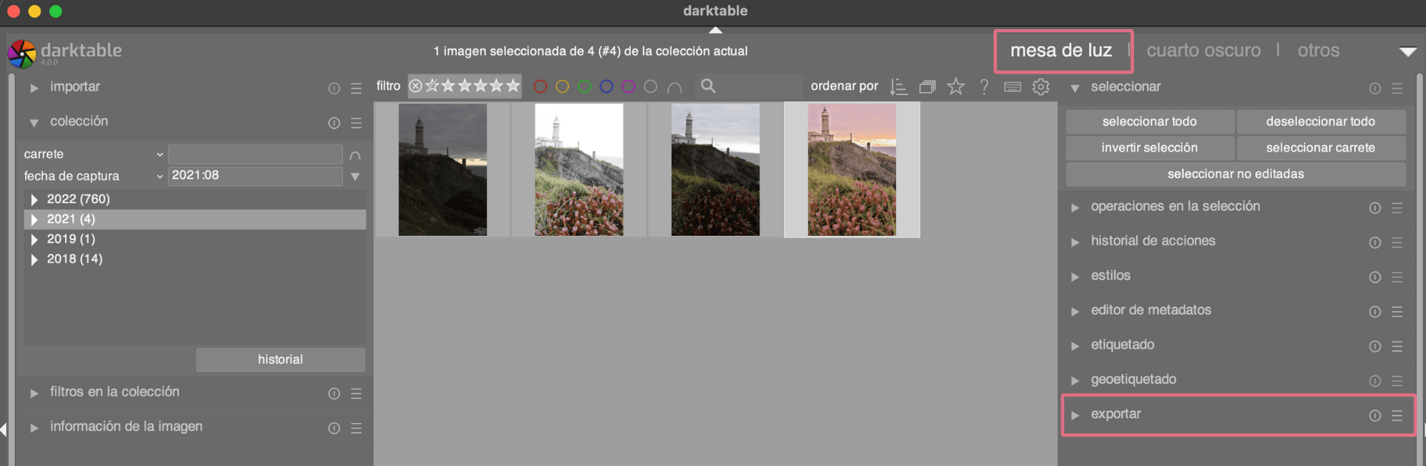Open presets menu for exportar
This screenshot has width=1426, height=466.
[1397, 416]
